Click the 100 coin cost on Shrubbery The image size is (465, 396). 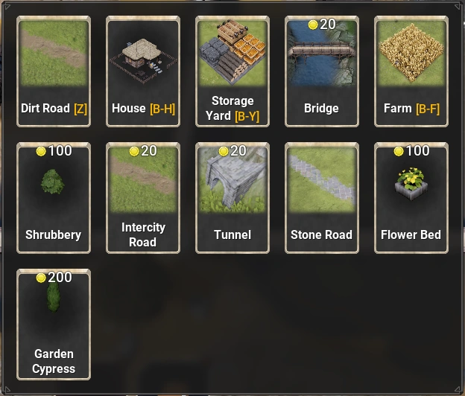click(54, 151)
